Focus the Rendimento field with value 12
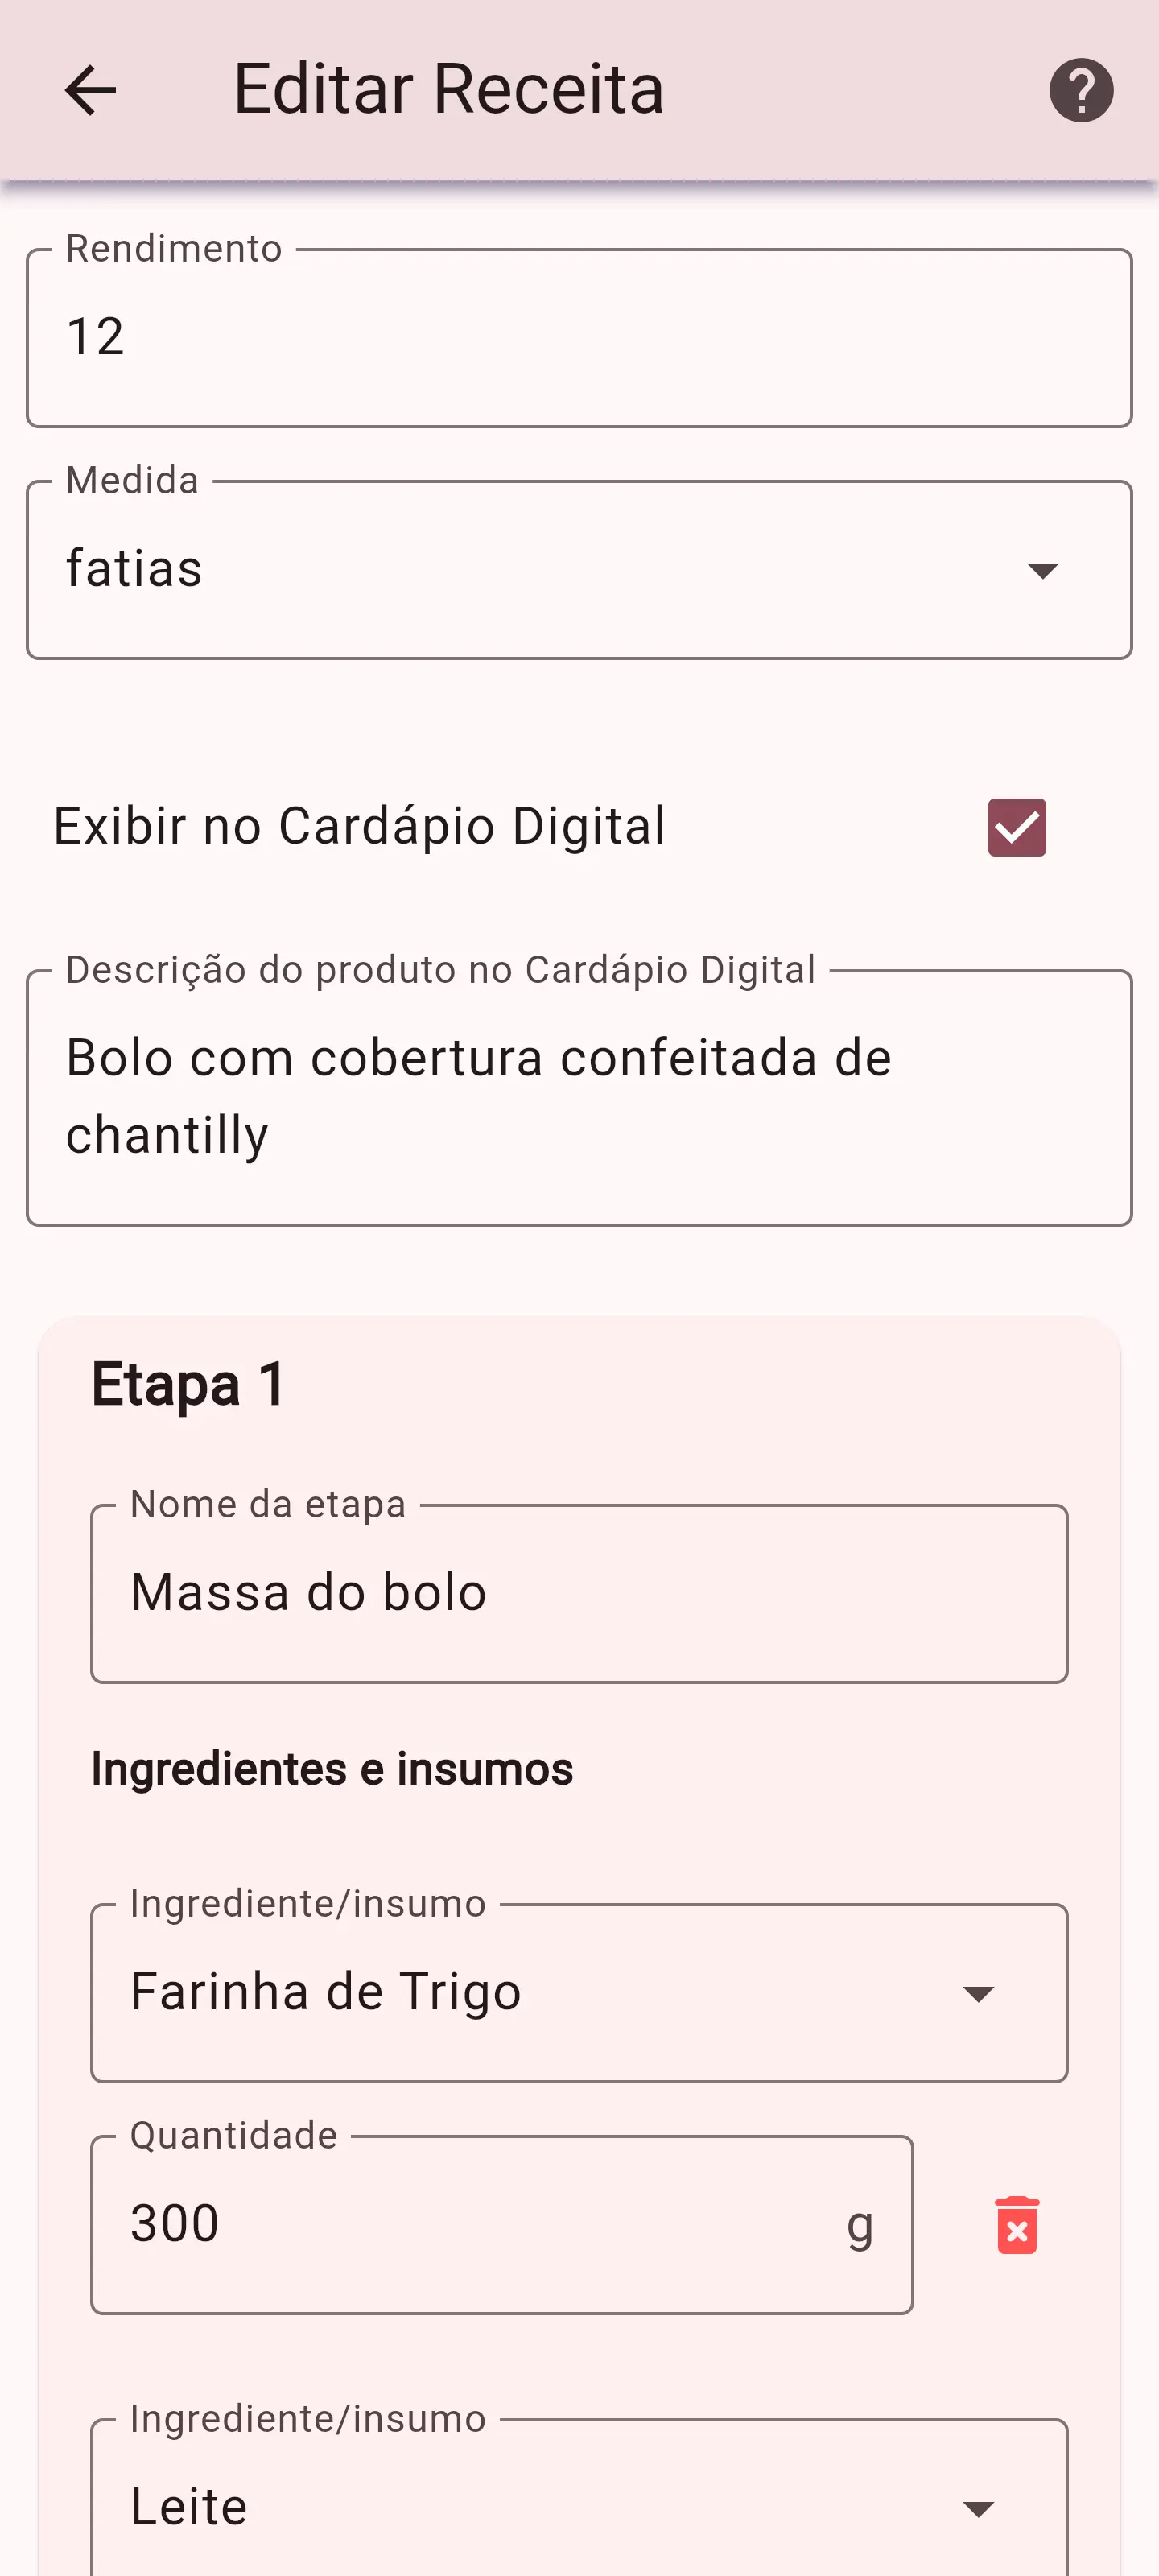 579,338
